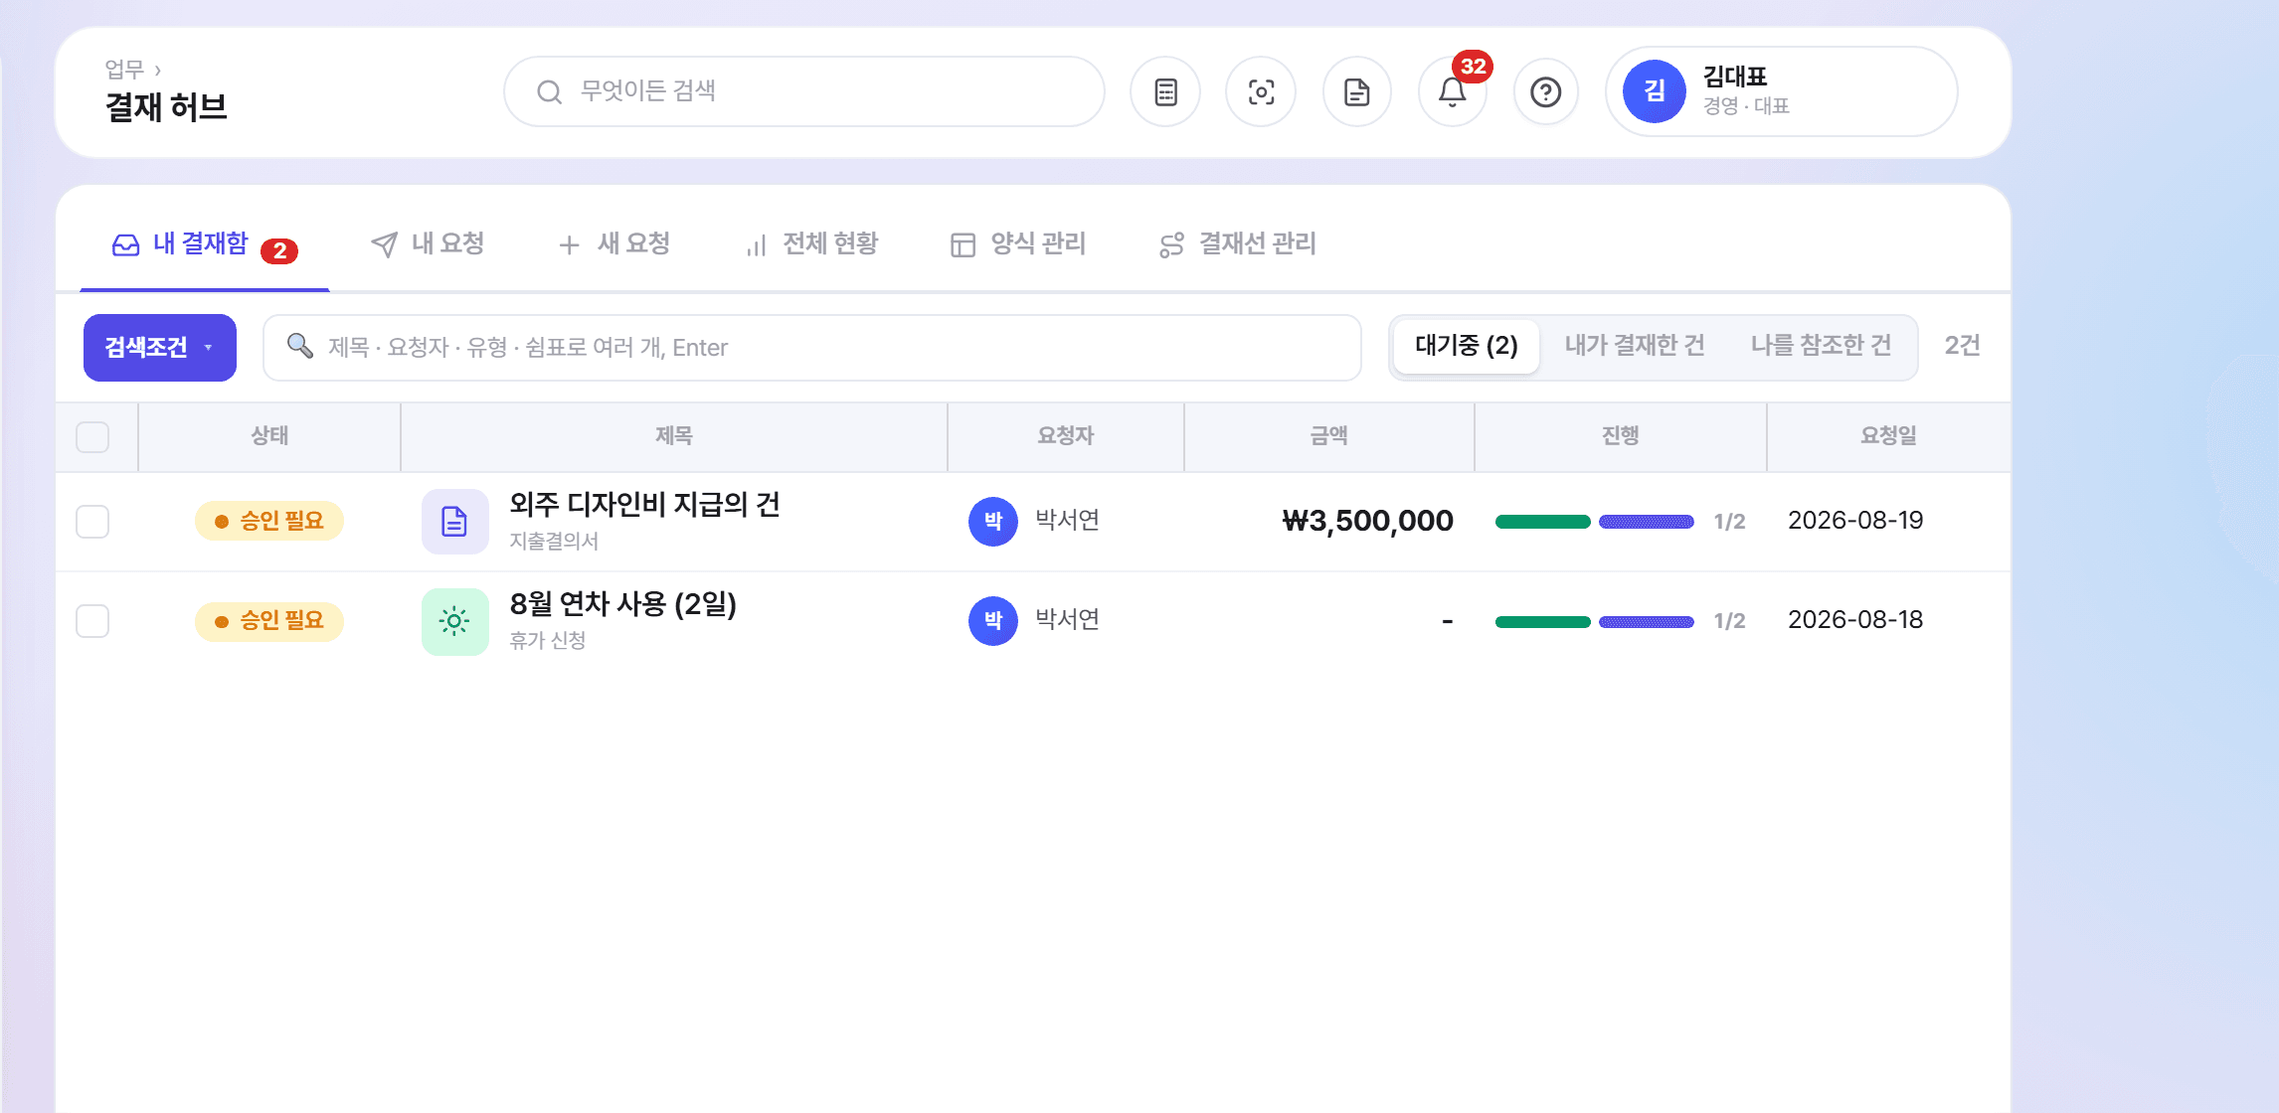Click the 요청일 column header

tap(1888, 436)
